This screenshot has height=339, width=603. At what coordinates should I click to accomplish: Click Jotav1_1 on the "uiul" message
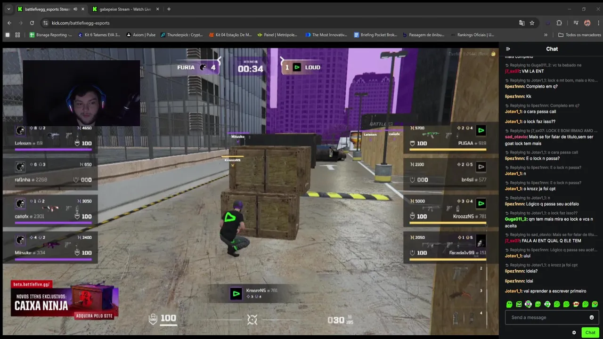(x=513, y=256)
